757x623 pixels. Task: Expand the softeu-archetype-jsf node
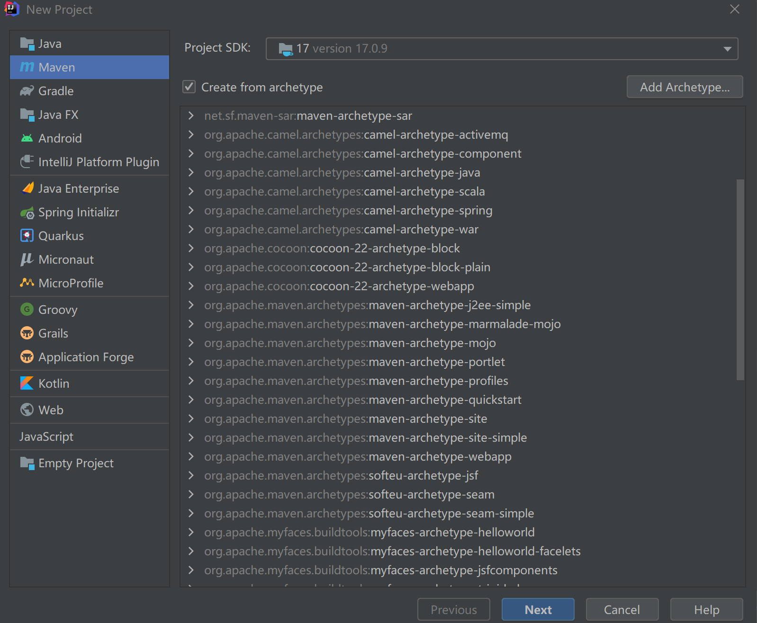(191, 475)
